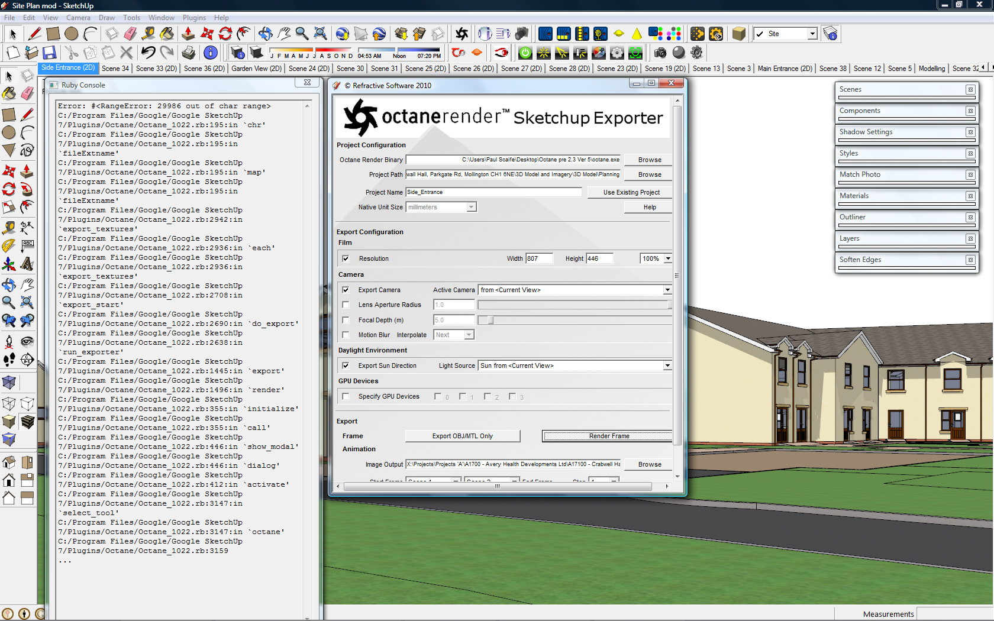Image resolution: width=994 pixels, height=621 pixels.
Task: Click the Focal Depth slider handle
Action: click(490, 320)
